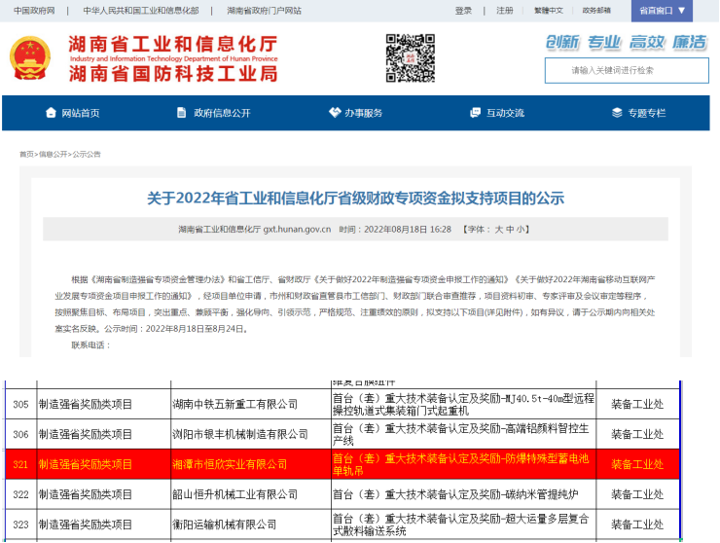Open the 办事服务 navigation tab
The height and width of the screenshot is (543, 720).
click(363, 113)
